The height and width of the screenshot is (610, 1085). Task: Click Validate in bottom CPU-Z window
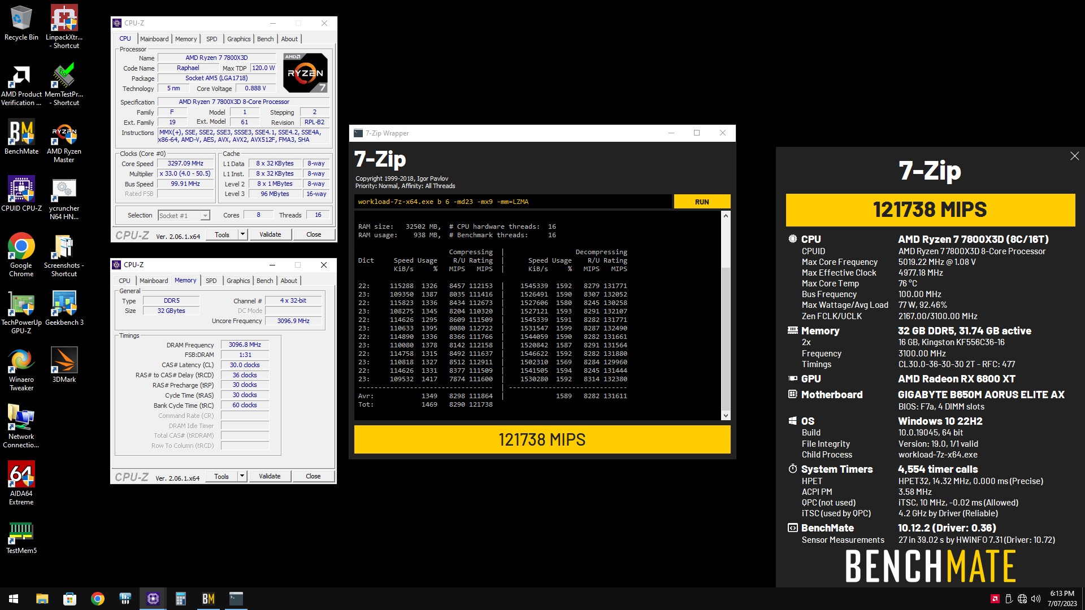tap(270, 476)
